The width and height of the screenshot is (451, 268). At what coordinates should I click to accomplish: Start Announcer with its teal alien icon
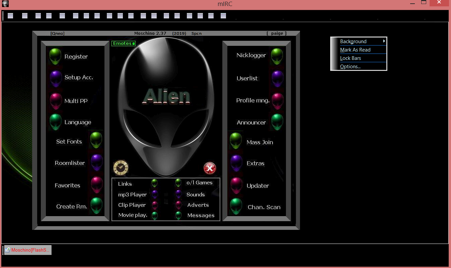(x=277, y=122)
